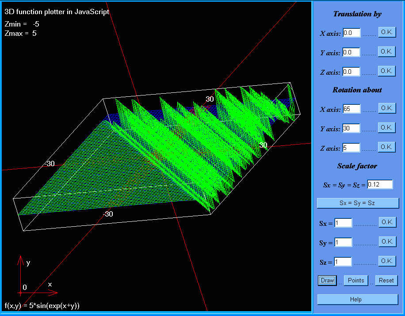Viewport: 405px width, 316px height.
Task: Click the X axis translation input field
Action: [x=352, y=33]
